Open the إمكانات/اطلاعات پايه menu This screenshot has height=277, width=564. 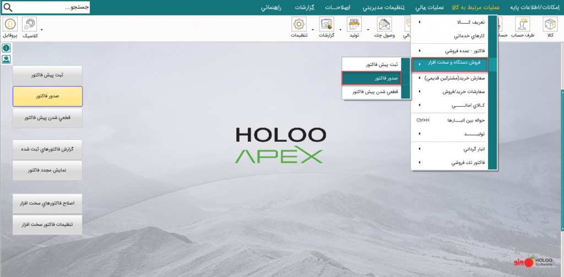click(x=534, y=8)
